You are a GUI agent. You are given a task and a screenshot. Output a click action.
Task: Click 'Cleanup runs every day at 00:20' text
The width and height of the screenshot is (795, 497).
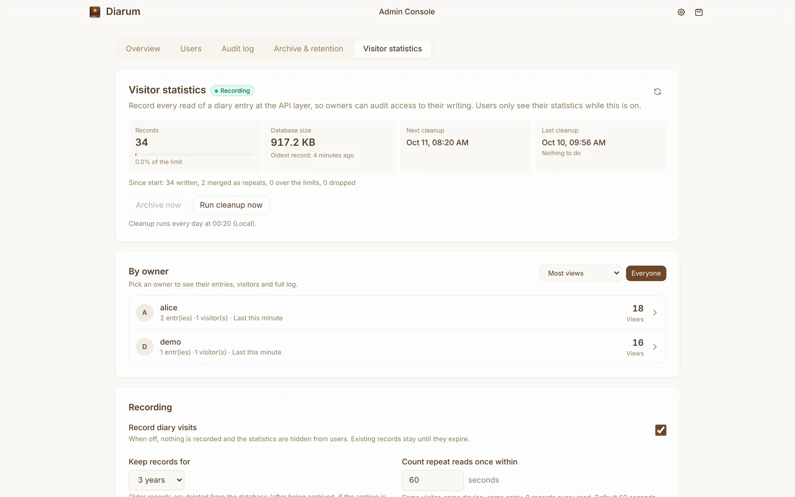193,224
